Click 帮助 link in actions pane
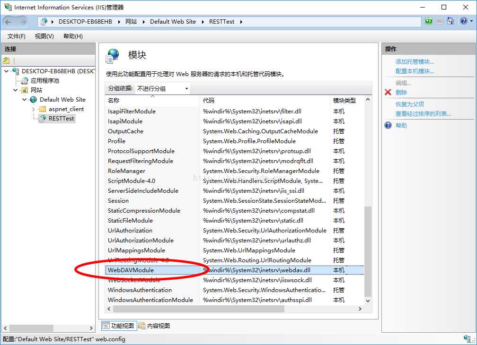Screen dimensions: 477x345 (x=401, y=125)
